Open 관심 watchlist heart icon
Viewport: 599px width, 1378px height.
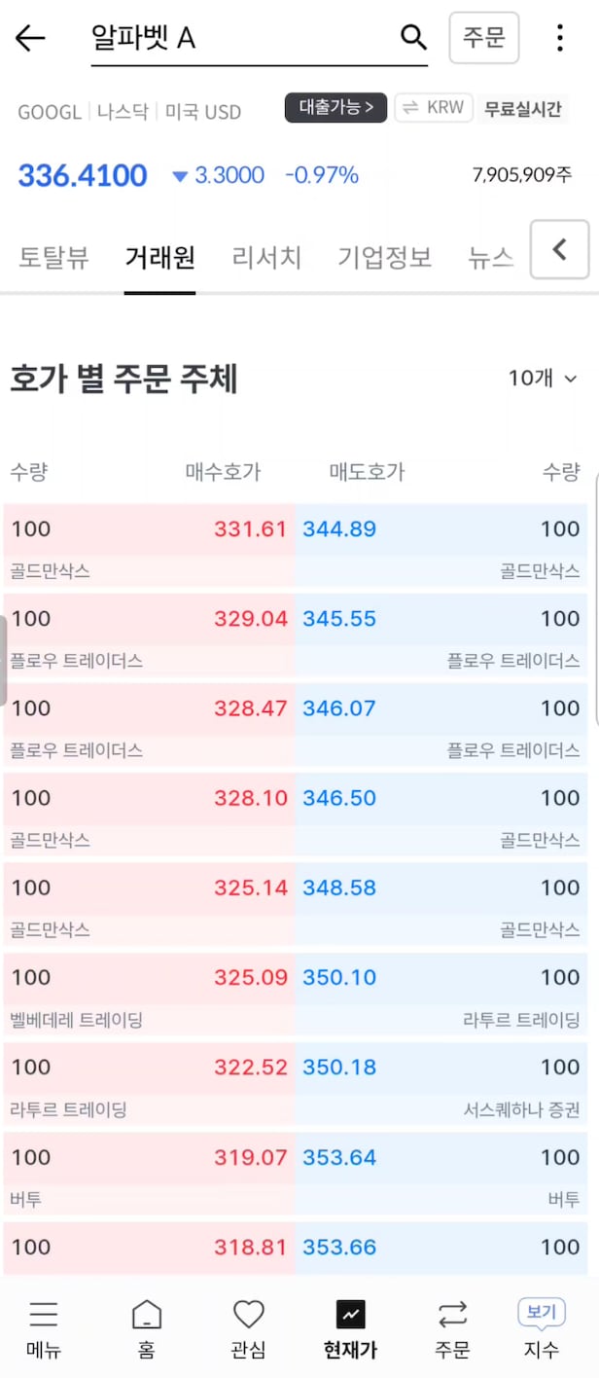[249, 1316]
